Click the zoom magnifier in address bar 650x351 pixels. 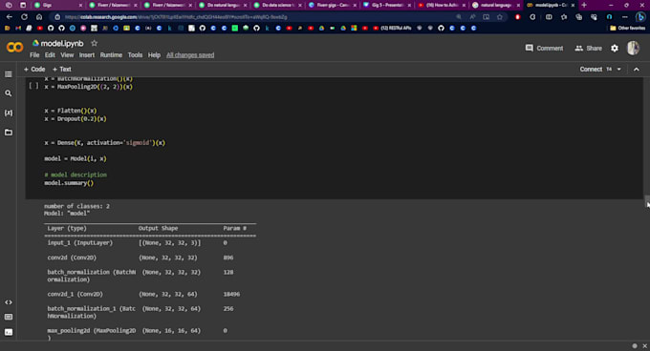[459, 17]
